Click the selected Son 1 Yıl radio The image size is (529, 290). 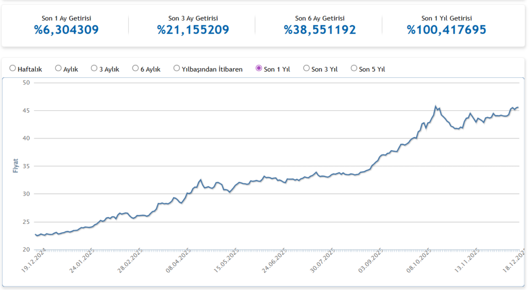pos(259,68)
